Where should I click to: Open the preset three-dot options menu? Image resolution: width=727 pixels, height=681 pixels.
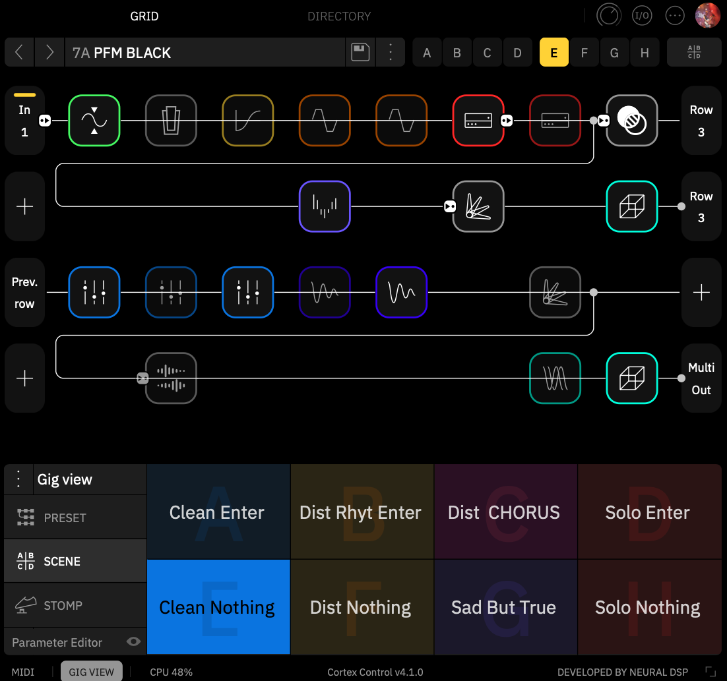coord(391,52)
